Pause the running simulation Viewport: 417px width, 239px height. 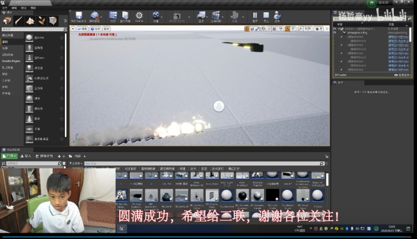pos(255,17)
